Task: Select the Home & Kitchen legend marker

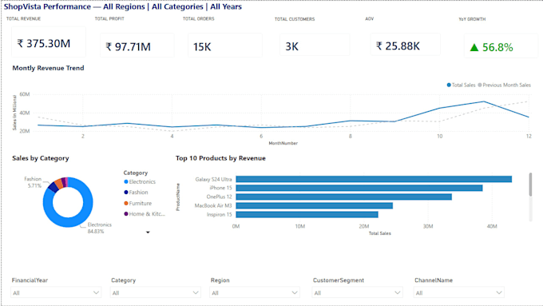Action: point(126,214)
